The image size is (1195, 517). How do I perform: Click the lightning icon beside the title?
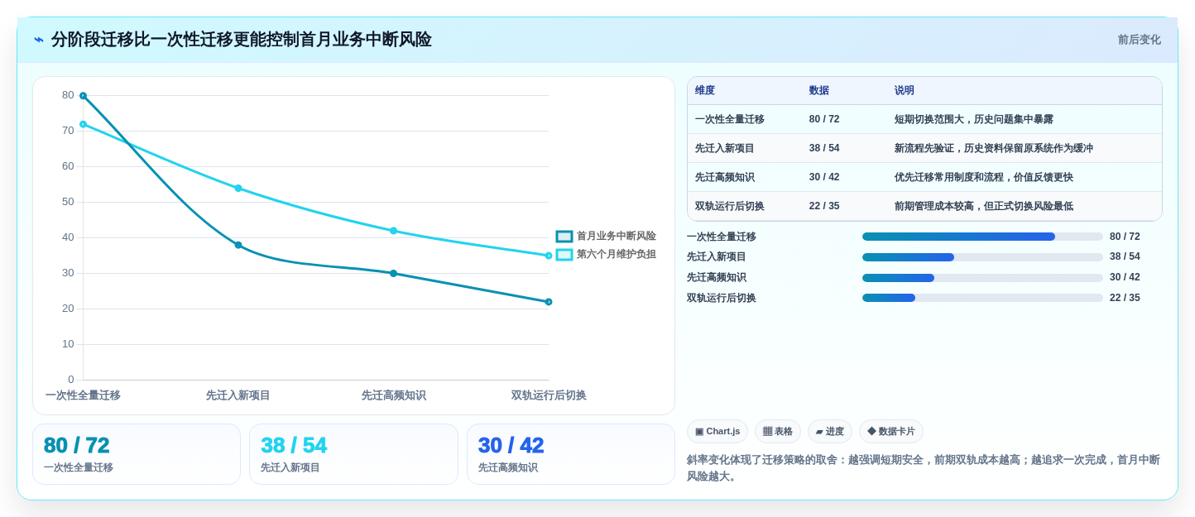pos(39,40)
